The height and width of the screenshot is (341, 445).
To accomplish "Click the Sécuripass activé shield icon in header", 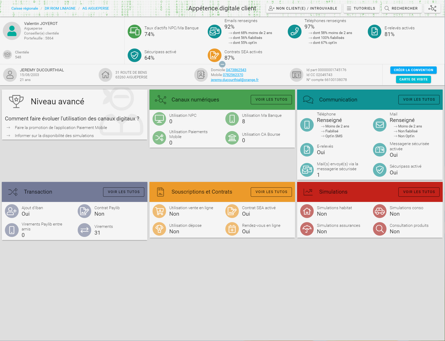I will [x=134, y=55].
